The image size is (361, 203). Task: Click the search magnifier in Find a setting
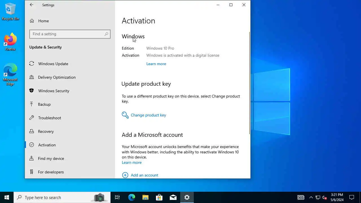pyautogui.click(x=106, y=34)
